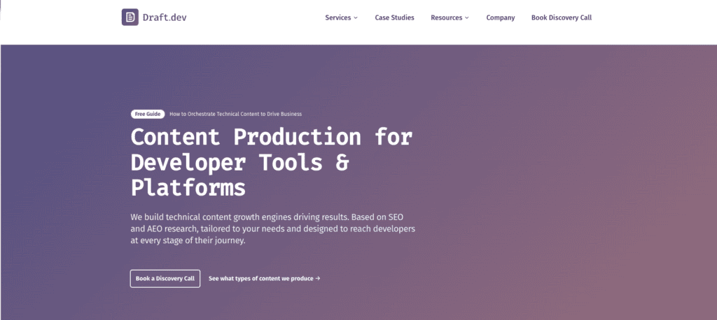The height and width of the screenshot is (320, 717).
Task: Click the paragraph beginning We build technical content
Action: [x=272, y=228]
